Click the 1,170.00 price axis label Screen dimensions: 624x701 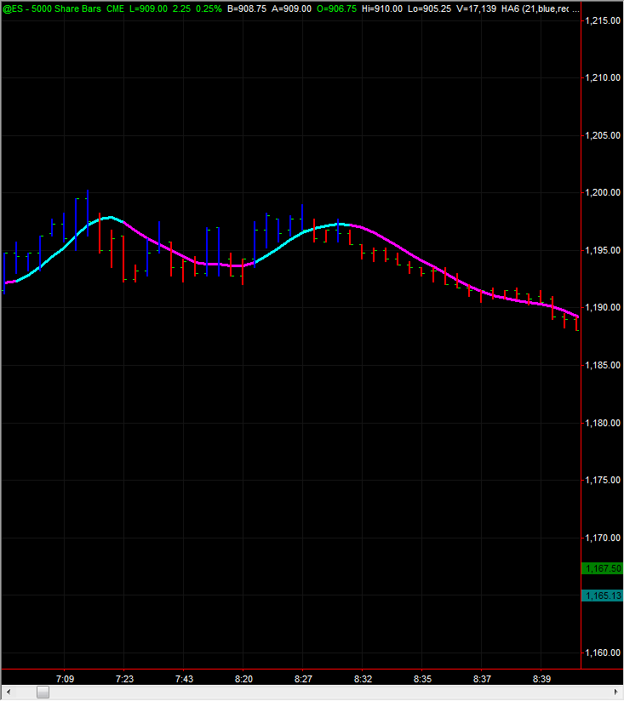pos(603,538)
